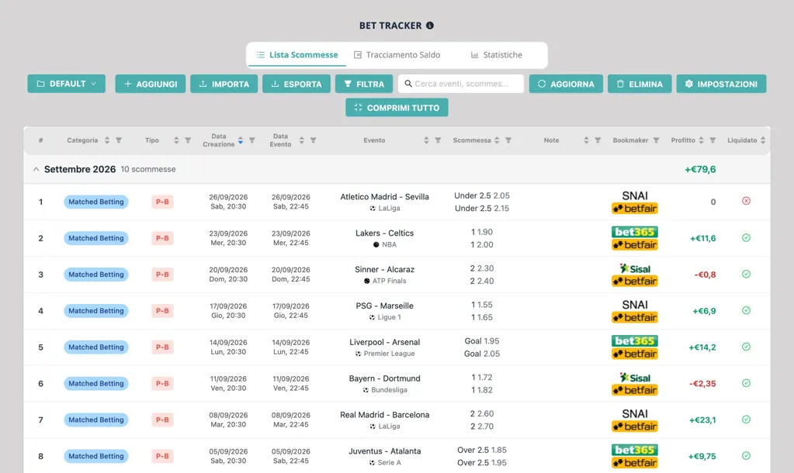Click the IMPORTA button
The image size is (794, 473).
point(224,84)
